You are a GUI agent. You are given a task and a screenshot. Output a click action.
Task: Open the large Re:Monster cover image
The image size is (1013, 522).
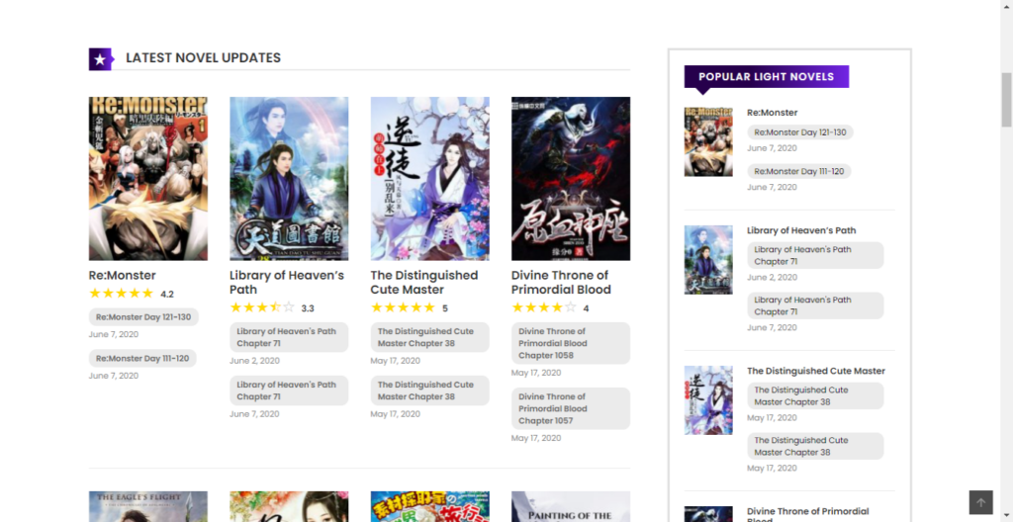pos(148,179)
